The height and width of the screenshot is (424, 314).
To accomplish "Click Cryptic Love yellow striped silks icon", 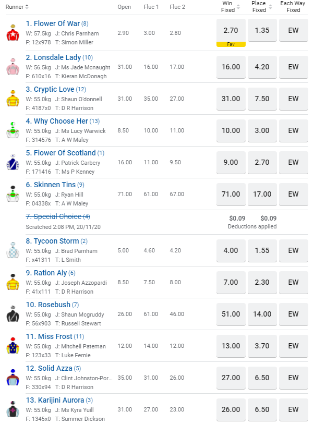I will (12, 99).
